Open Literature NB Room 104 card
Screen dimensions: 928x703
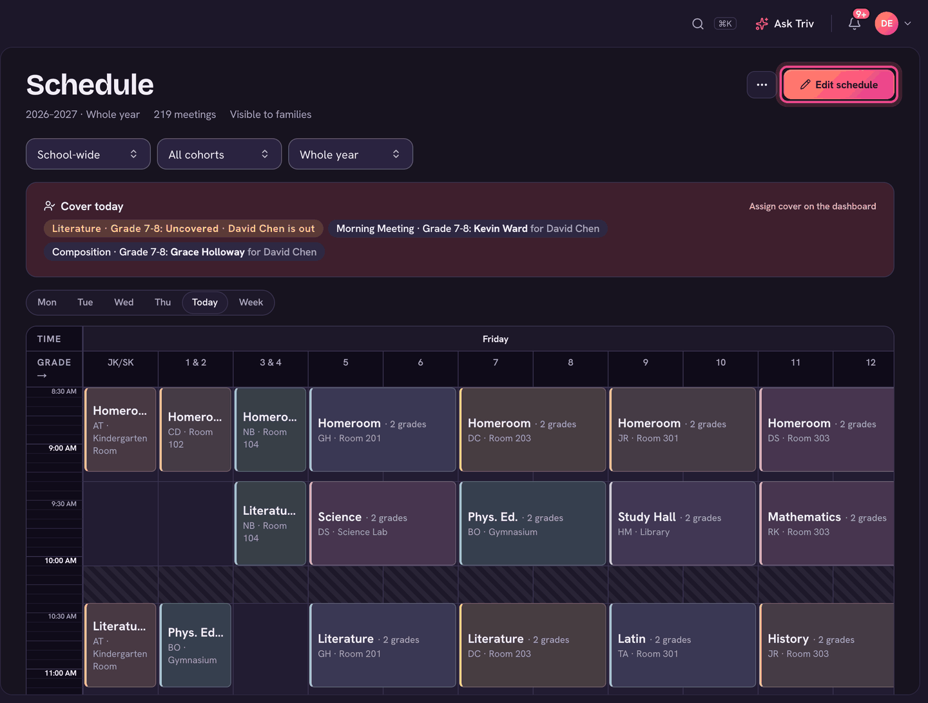(271, 523)
